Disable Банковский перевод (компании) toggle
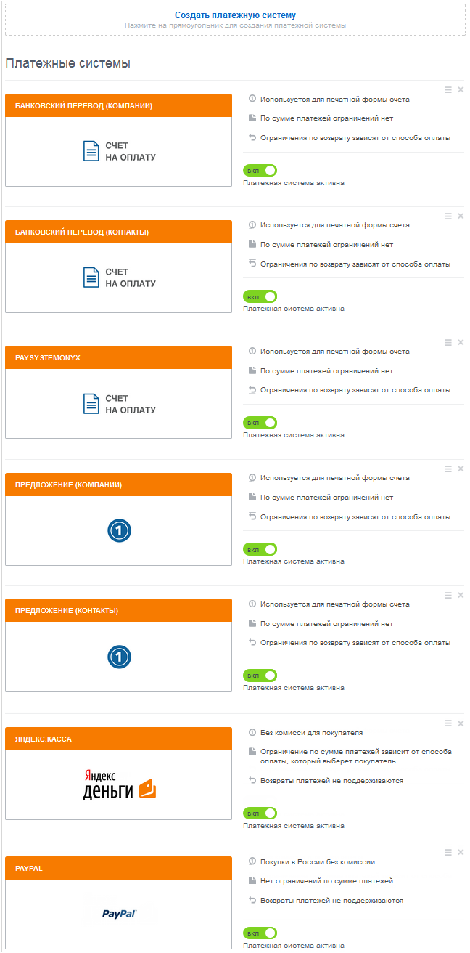The width and height of the screenshot is (470, 953). tap(260, 170)
